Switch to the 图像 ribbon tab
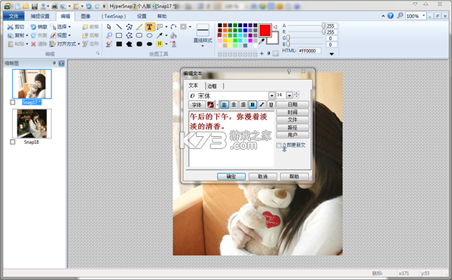Viewport: 452px width, 280px height. pos(85,17)
